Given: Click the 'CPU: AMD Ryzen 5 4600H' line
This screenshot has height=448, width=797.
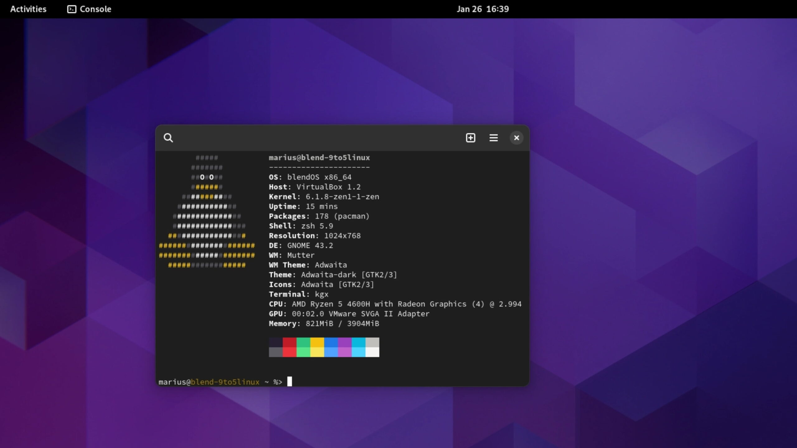Looking at the screenshot, I should coord(395,304).
